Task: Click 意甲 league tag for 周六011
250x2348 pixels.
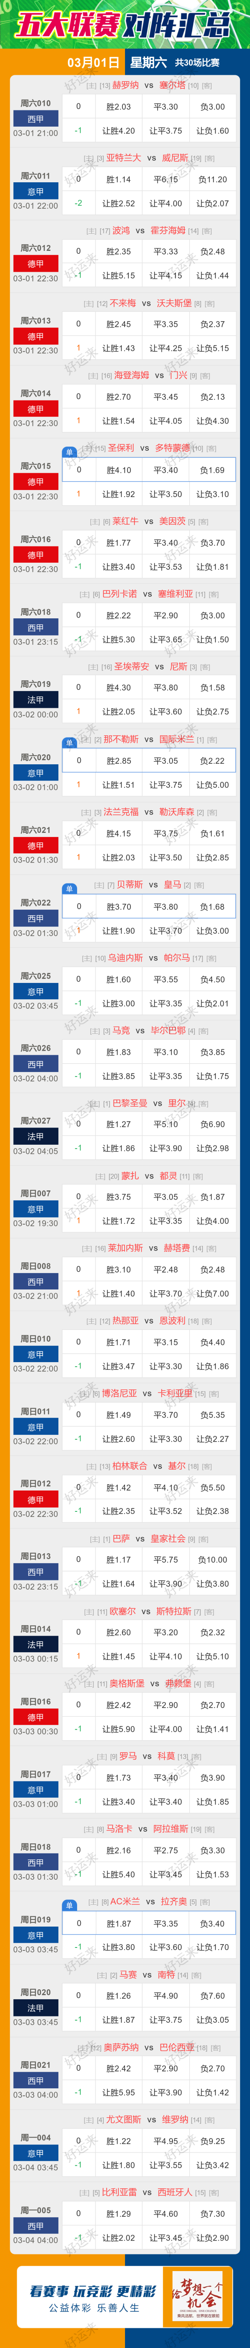Action: point(35,192)
